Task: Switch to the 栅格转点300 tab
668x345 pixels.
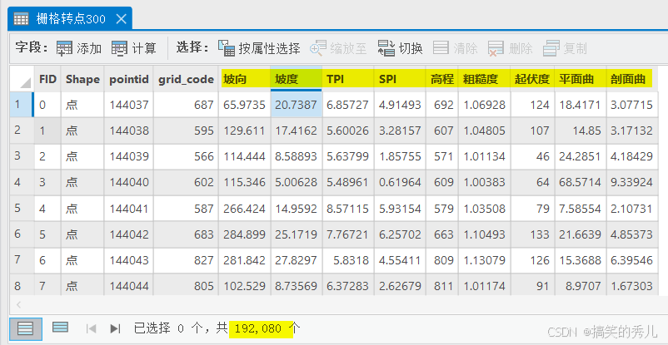Action: coord(70,19)
